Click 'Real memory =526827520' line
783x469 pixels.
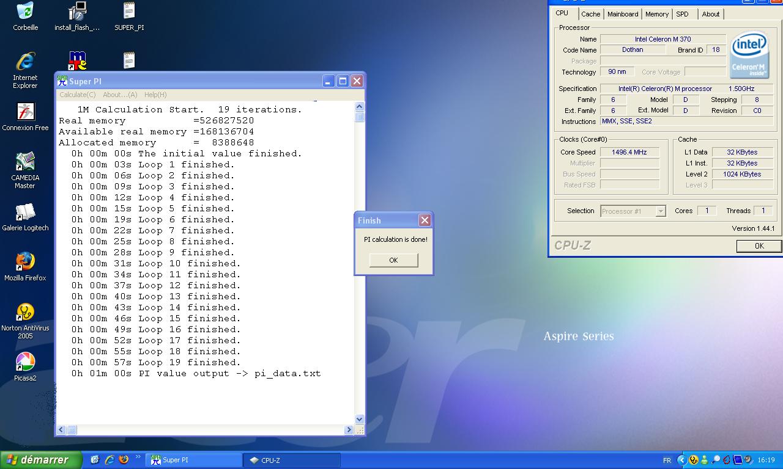tap(156, 120)
